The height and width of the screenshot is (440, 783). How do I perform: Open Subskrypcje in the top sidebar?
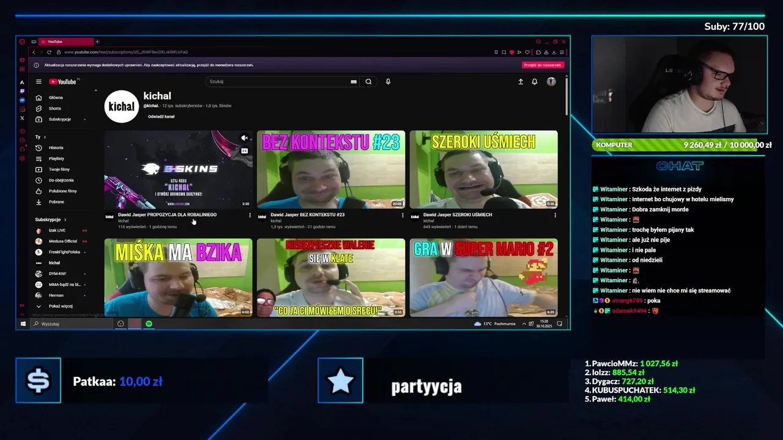pyautogui.click(x=60, y=119)
